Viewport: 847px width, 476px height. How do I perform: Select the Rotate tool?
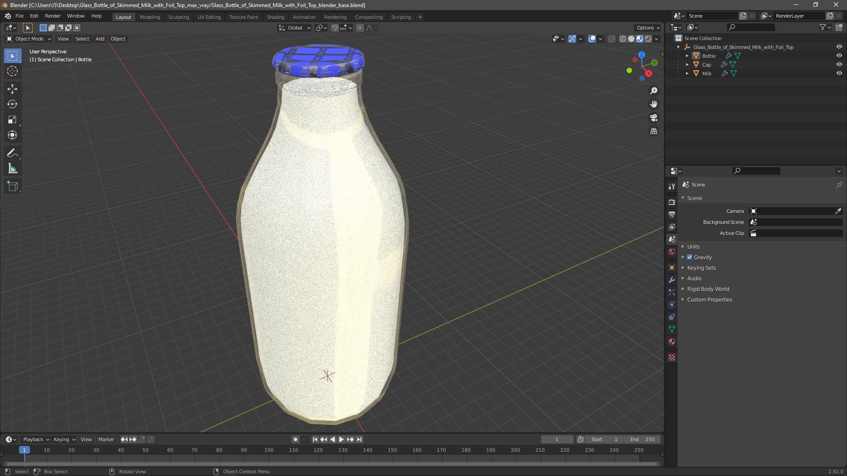coord(12,104)
